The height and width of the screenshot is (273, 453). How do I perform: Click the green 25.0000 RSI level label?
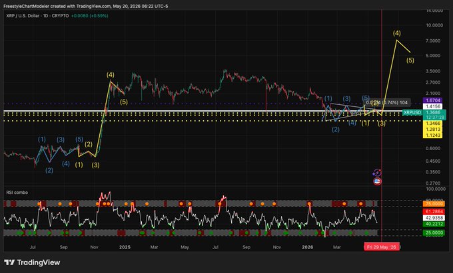[434, 232]
